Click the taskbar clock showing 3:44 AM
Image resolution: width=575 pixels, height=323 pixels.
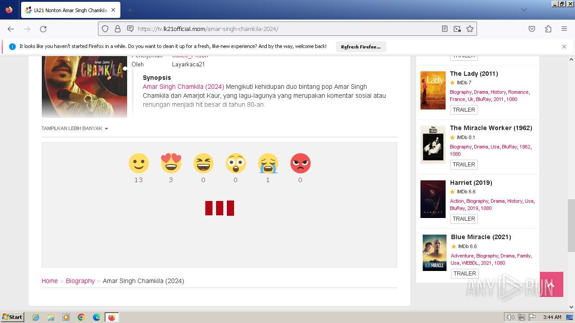click(552, 317)
